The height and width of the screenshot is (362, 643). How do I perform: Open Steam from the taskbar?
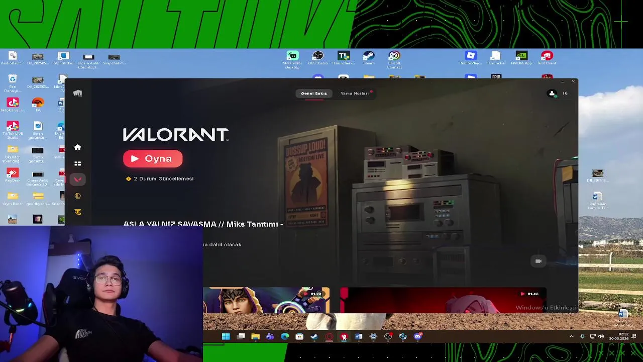pos(314,336)
